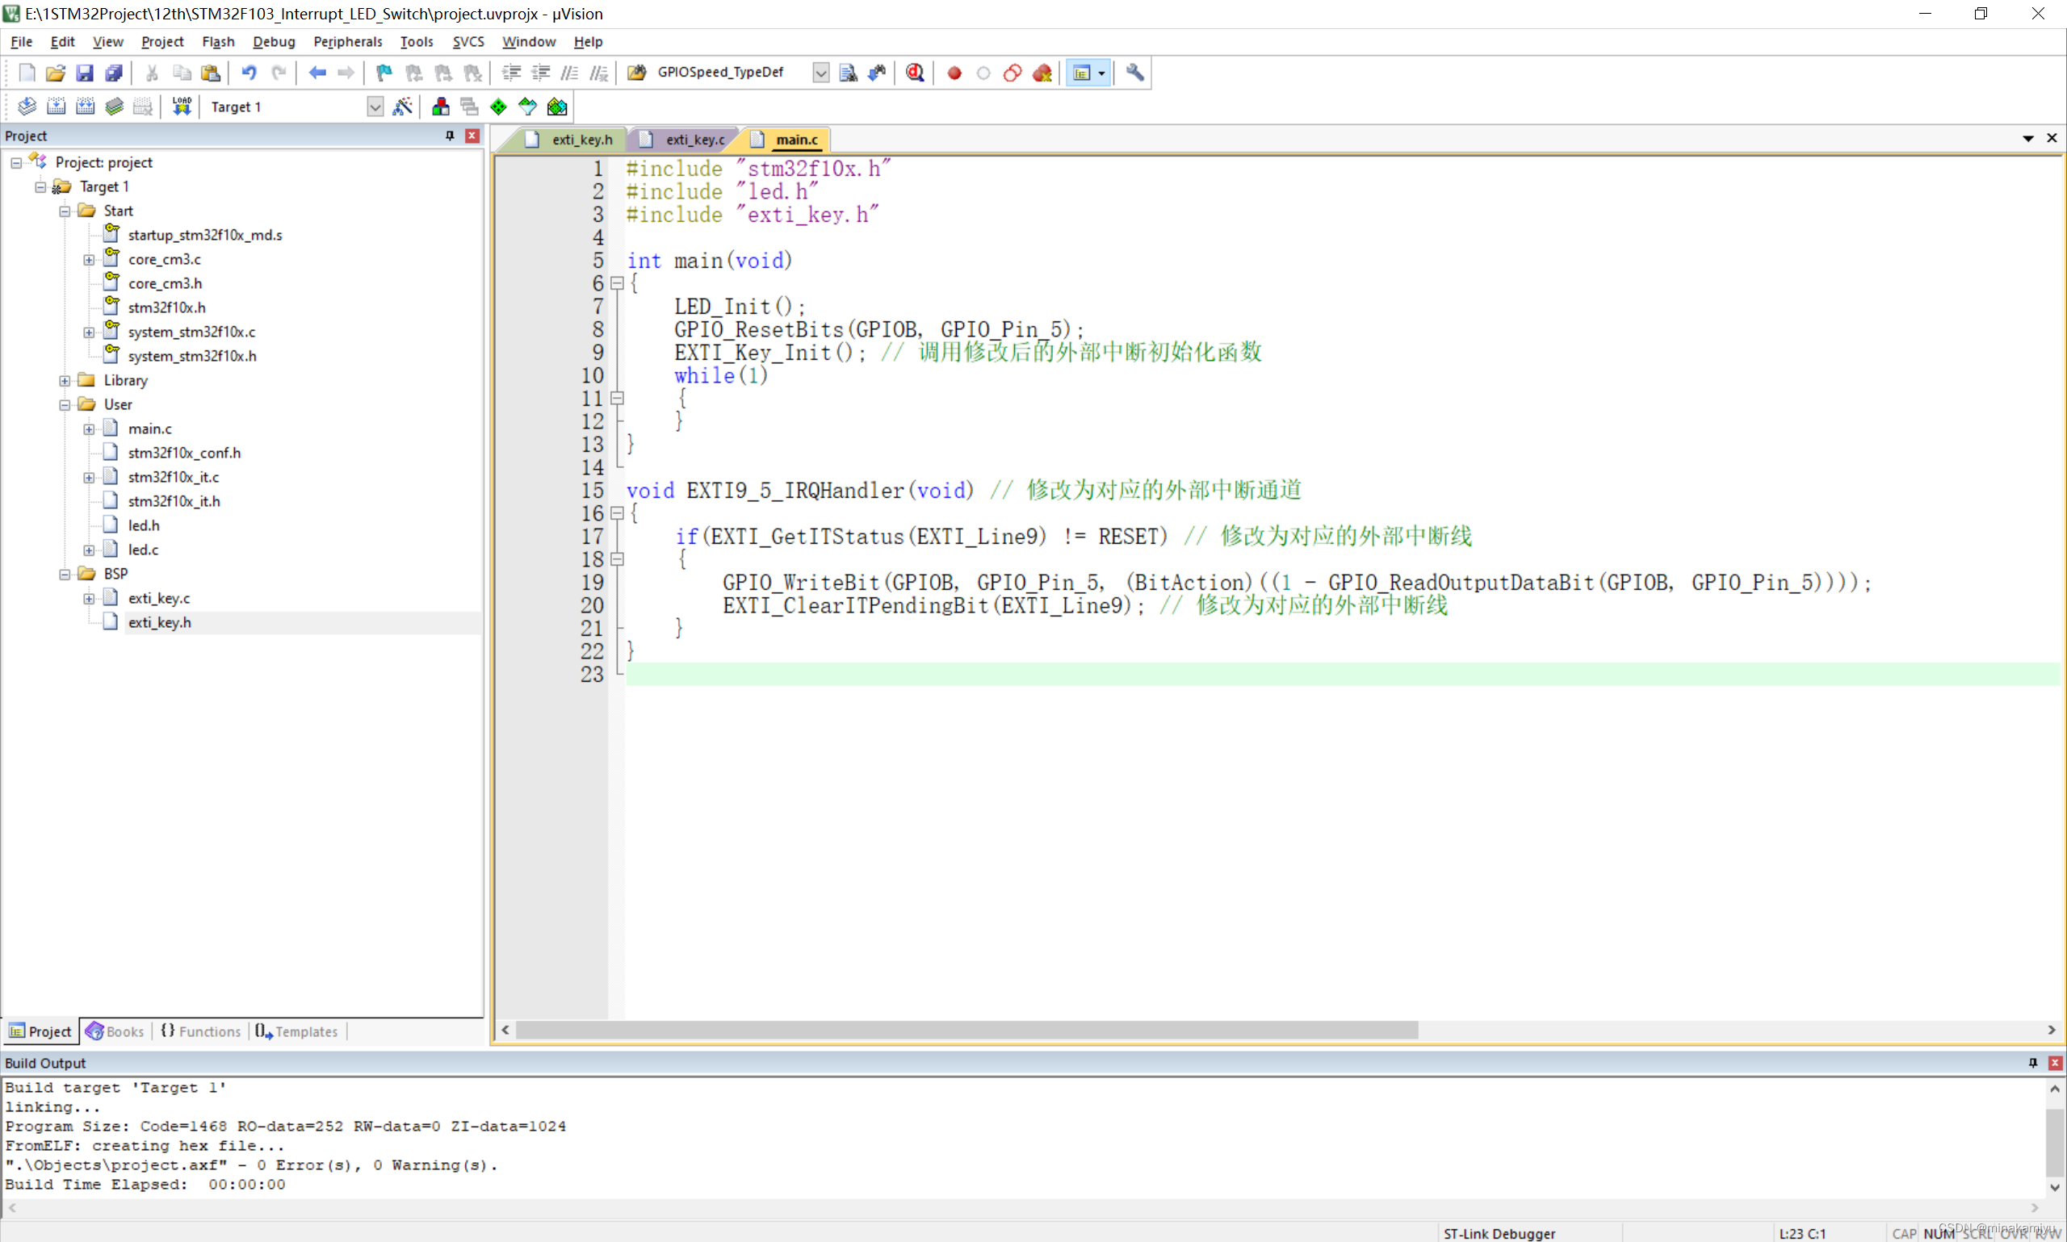Image resolution: width=2067 pixels, height=1242 pixels.
Task: Save the current file
Action: 85,73
